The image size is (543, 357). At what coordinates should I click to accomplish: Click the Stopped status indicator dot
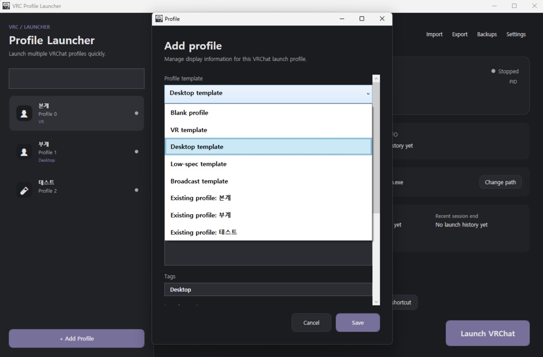point(493,71)
